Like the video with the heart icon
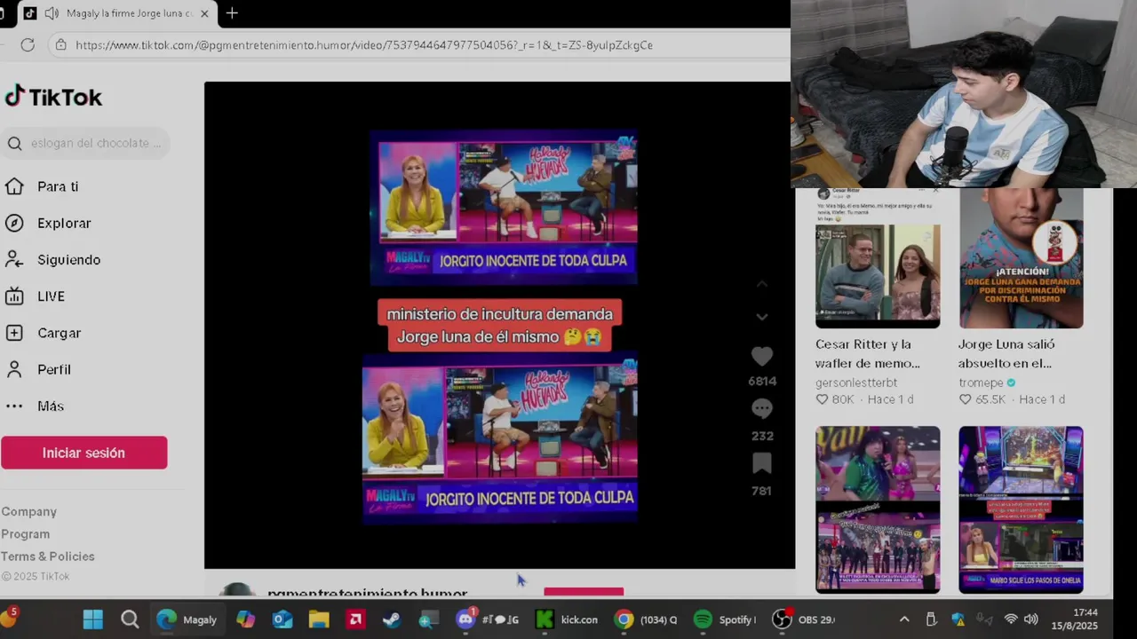 click(x=762, y=357)
